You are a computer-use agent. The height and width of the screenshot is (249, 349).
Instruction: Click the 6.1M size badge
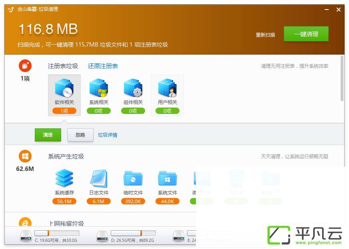pos(99,201)
